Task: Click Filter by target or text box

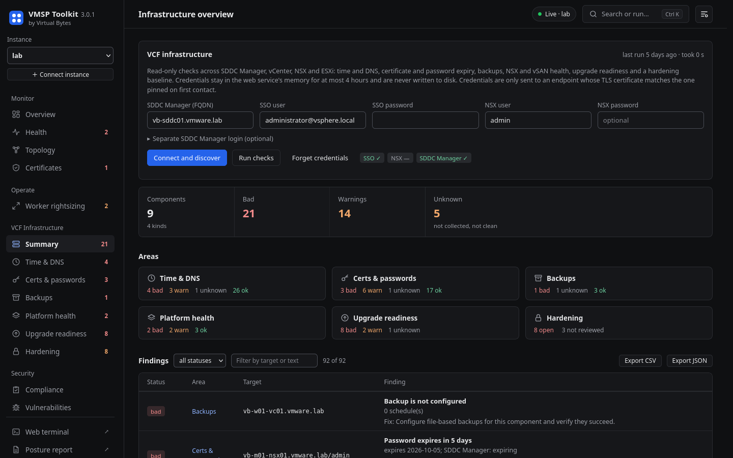Action: click(274, 361)
